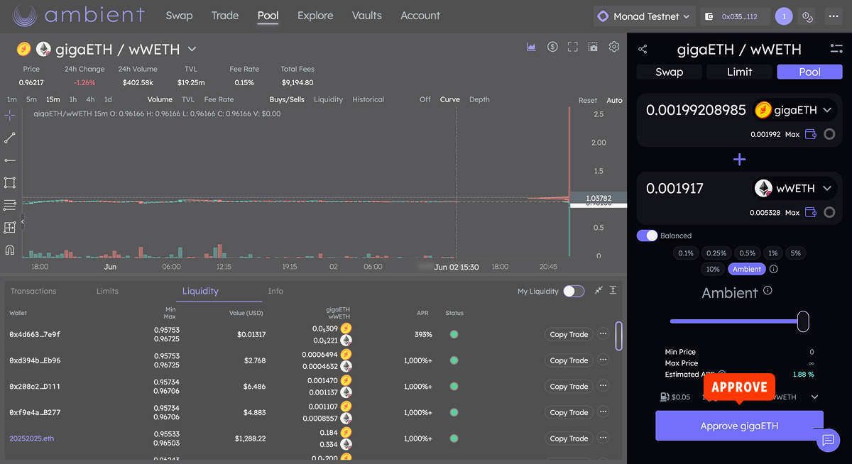
Task: Select Curve liquidity display mode
Action: click(449, 99)
